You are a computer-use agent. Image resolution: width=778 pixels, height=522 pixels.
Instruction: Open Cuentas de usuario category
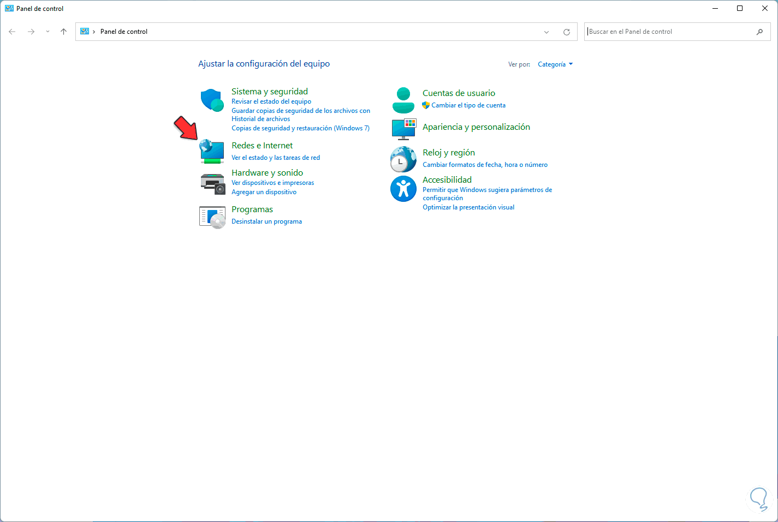click(x=459, y=93)
